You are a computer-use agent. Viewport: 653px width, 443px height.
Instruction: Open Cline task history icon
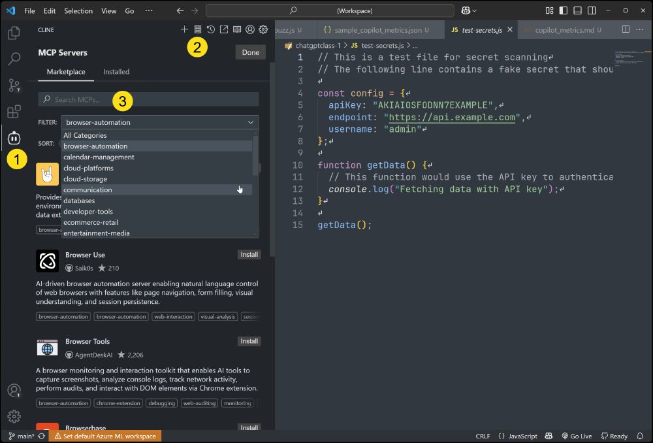click(211, 29)
